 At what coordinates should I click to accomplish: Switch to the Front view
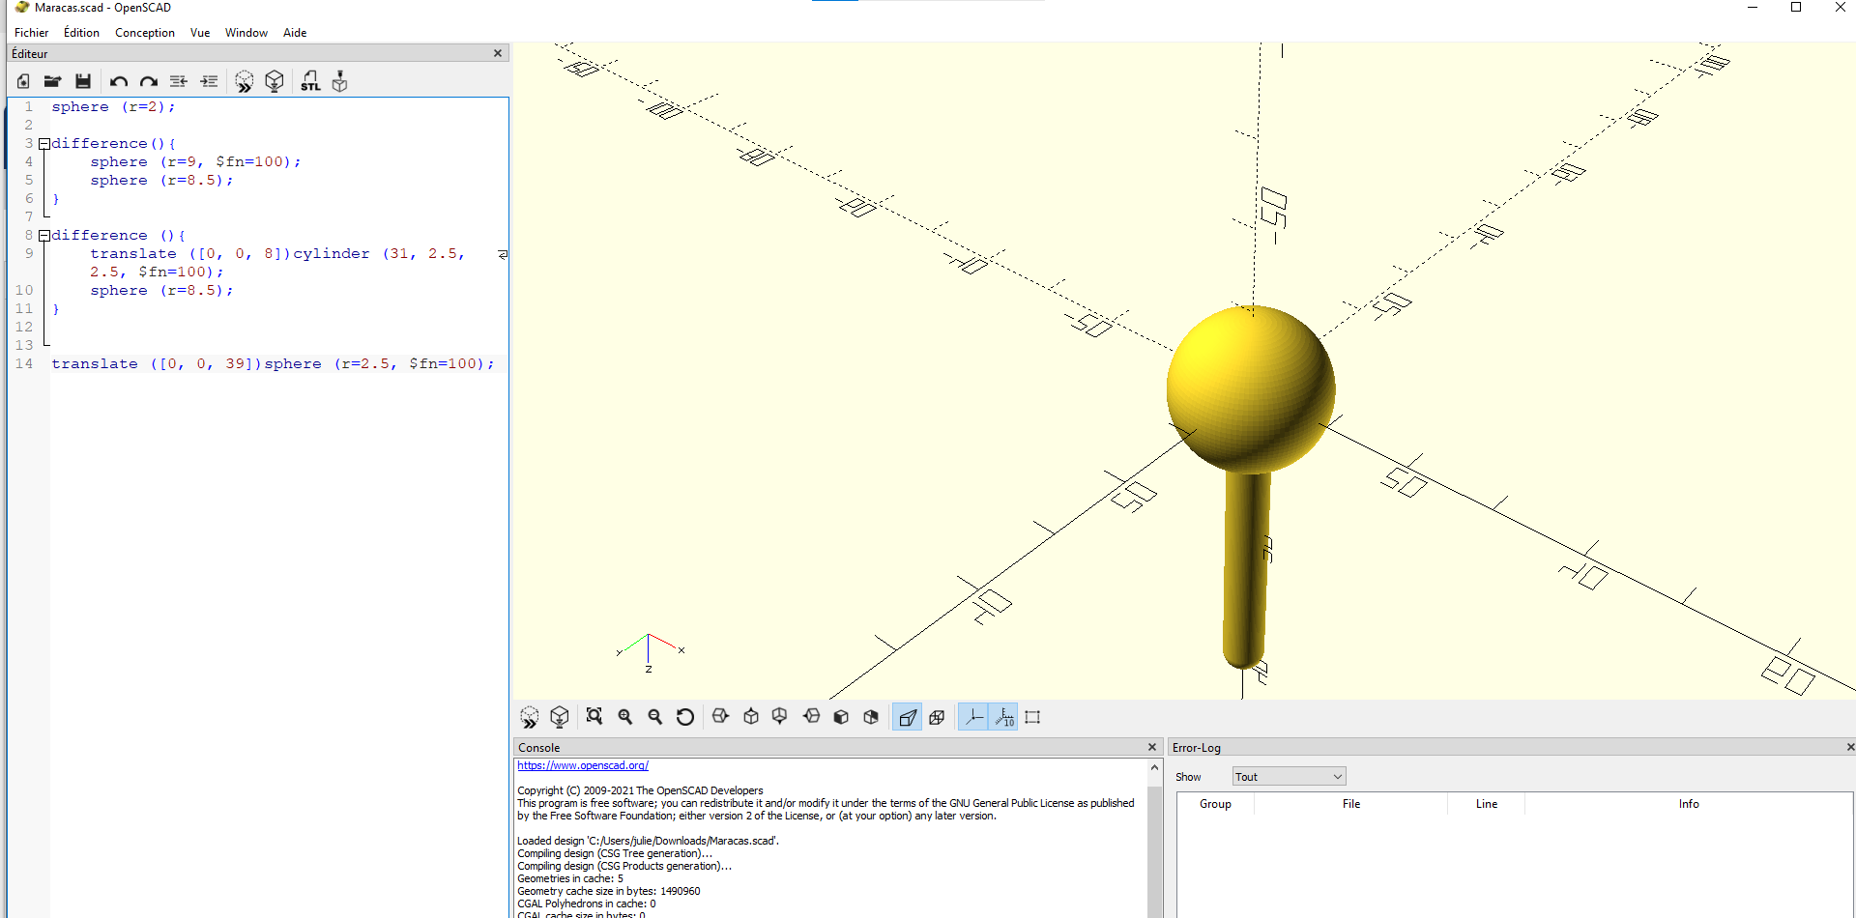click(841, 717)
